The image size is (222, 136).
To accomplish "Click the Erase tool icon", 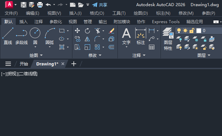I will pos(111,31).
